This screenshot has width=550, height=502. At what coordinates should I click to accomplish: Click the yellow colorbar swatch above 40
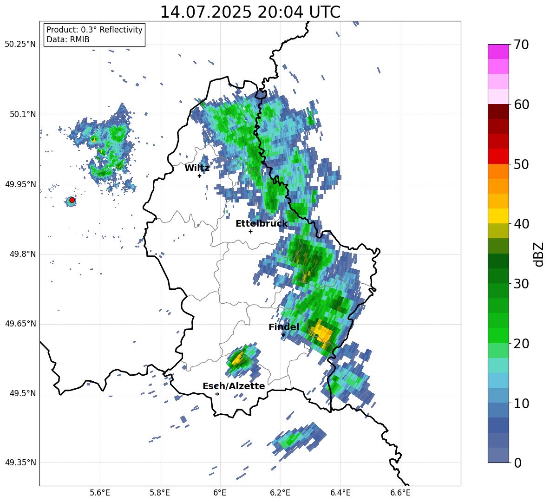click(498, 216)
